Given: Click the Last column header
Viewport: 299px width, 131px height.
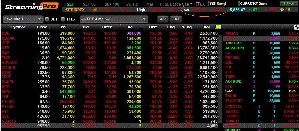Looking at the screenshot, I should pyautogui.click(x=153, y=27).
